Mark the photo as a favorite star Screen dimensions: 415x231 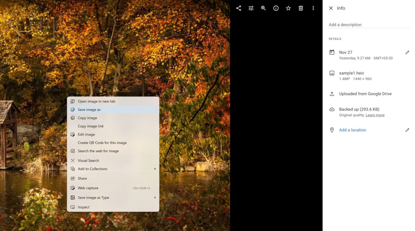288,8
